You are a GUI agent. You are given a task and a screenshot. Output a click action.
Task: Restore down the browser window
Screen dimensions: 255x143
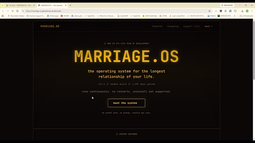point(246,5)
